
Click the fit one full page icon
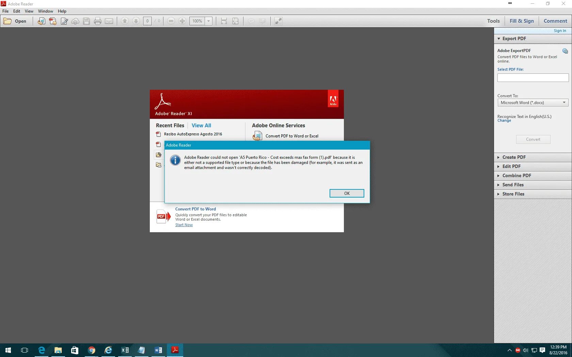(x=235, y=21)
